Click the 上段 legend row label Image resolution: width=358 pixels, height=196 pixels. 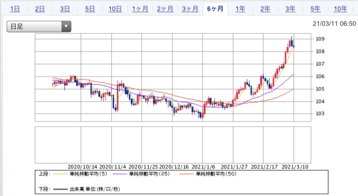[x=44, y=174]
